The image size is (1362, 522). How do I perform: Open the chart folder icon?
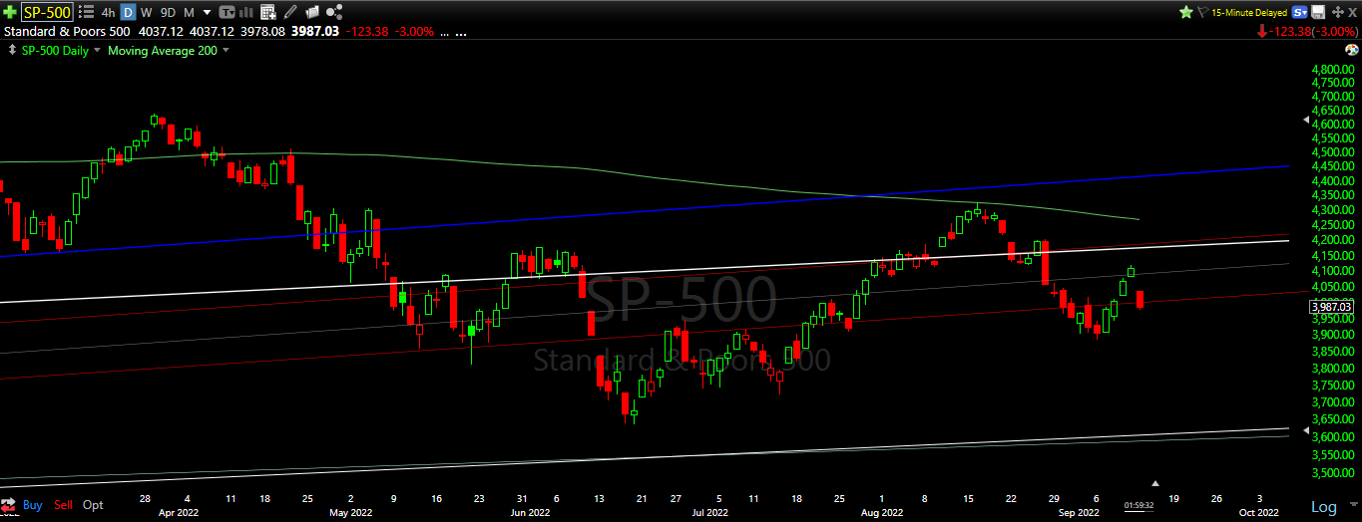coord(312,12)
